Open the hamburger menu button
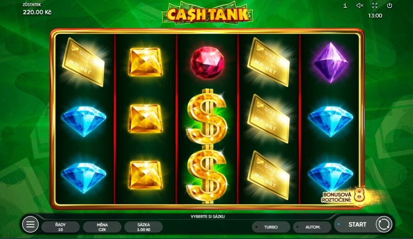The width and height of the screenshot is (413, 239). (30, 224)
